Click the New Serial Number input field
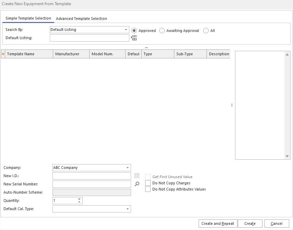 pyautogui.click(x=92, y=184)
